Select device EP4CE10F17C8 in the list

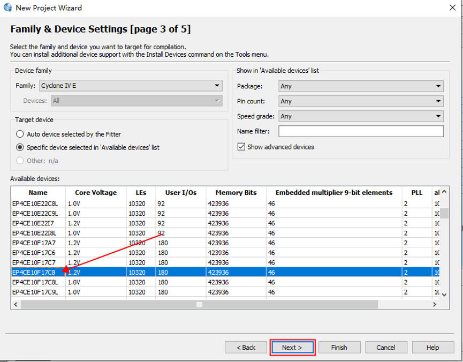35,272
